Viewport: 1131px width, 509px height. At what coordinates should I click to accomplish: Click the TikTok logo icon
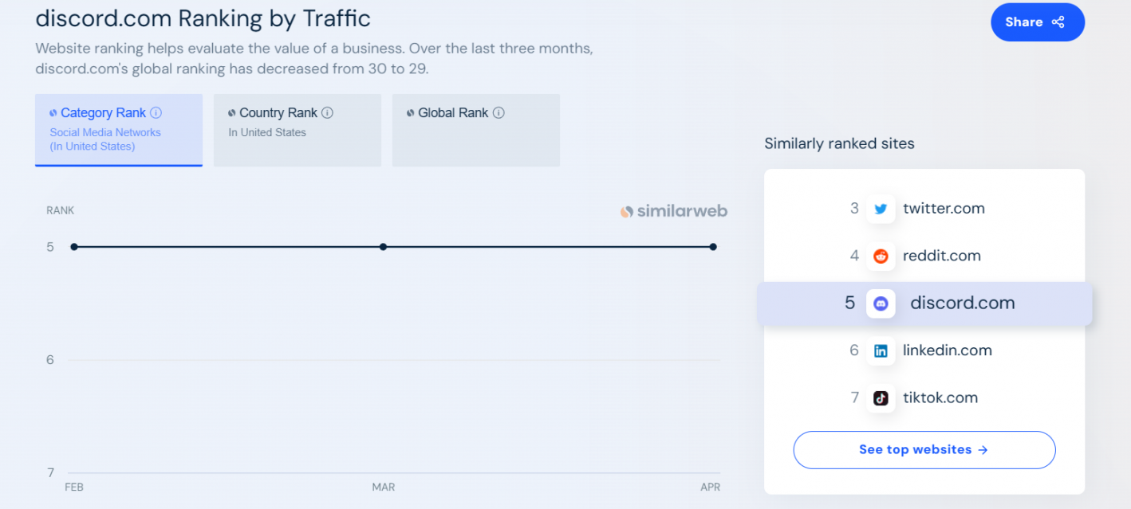[881, 398]
